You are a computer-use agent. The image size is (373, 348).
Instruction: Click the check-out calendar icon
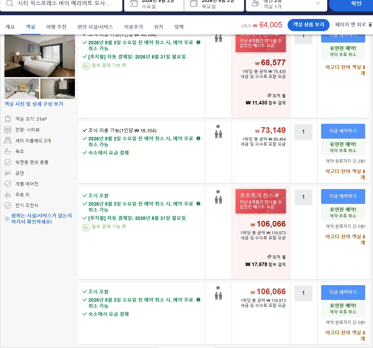coord(194,3)
